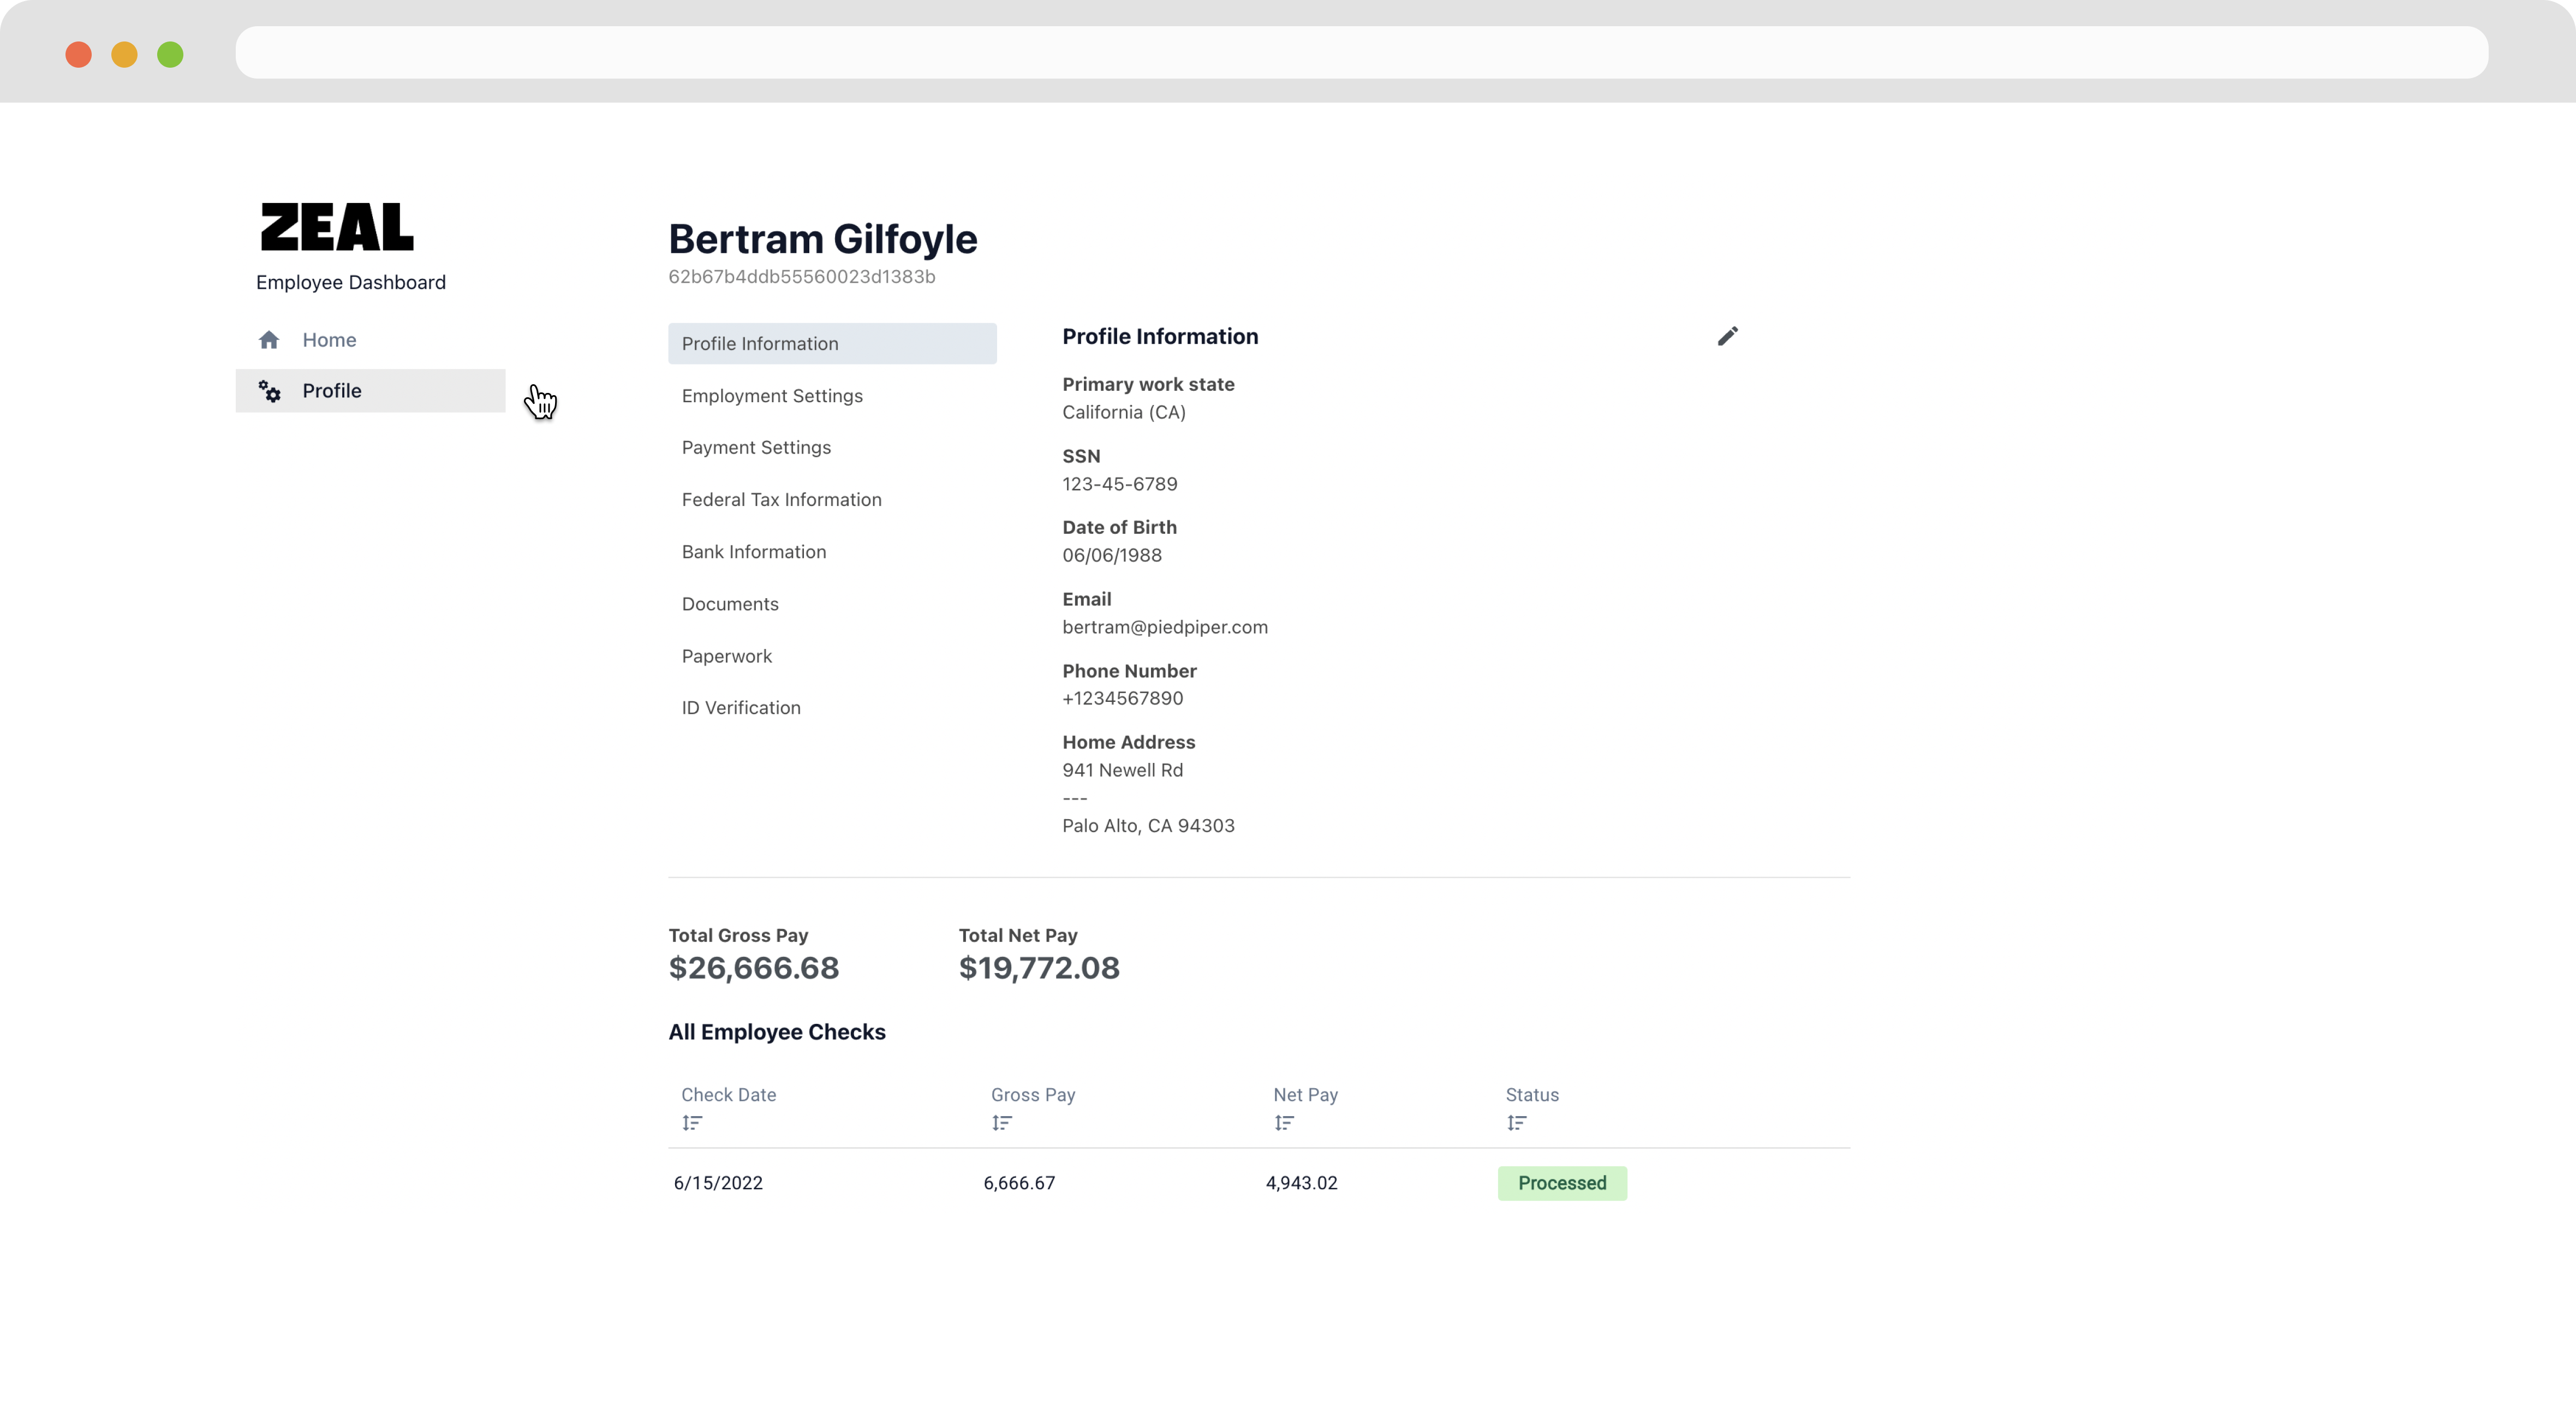The height and width of the screenshot is (1413, 2576).
Task: Select Federal Tax Information
Action: (781, 500)
